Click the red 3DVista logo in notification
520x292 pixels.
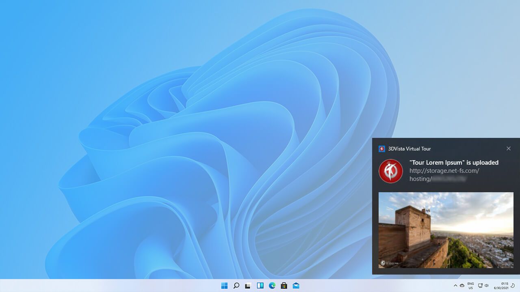tap(391, 171)
